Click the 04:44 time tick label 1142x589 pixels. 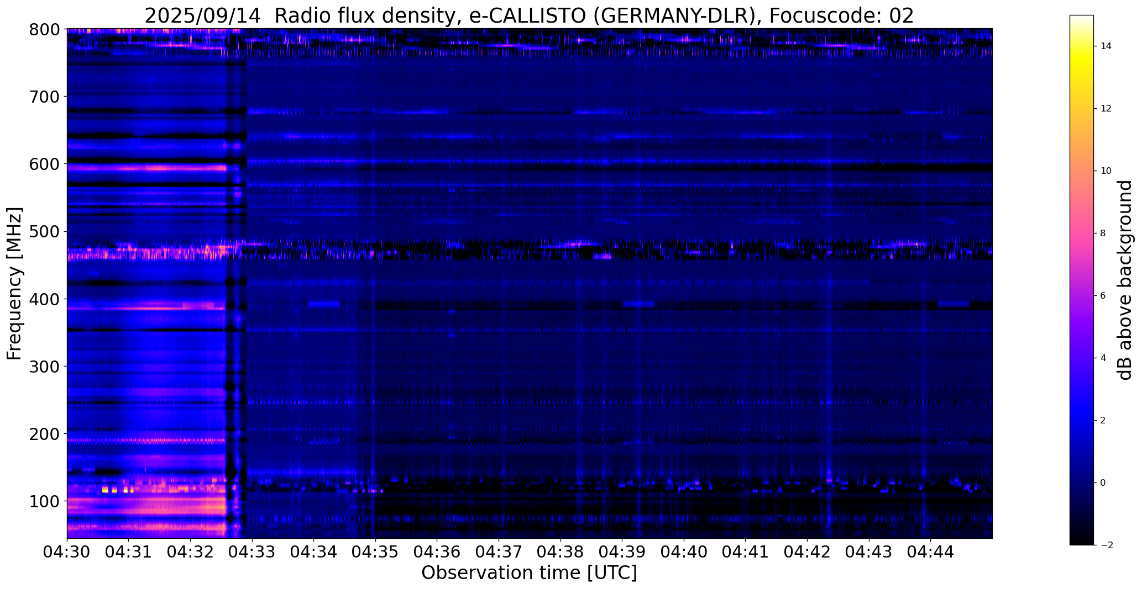pos(931,552)
